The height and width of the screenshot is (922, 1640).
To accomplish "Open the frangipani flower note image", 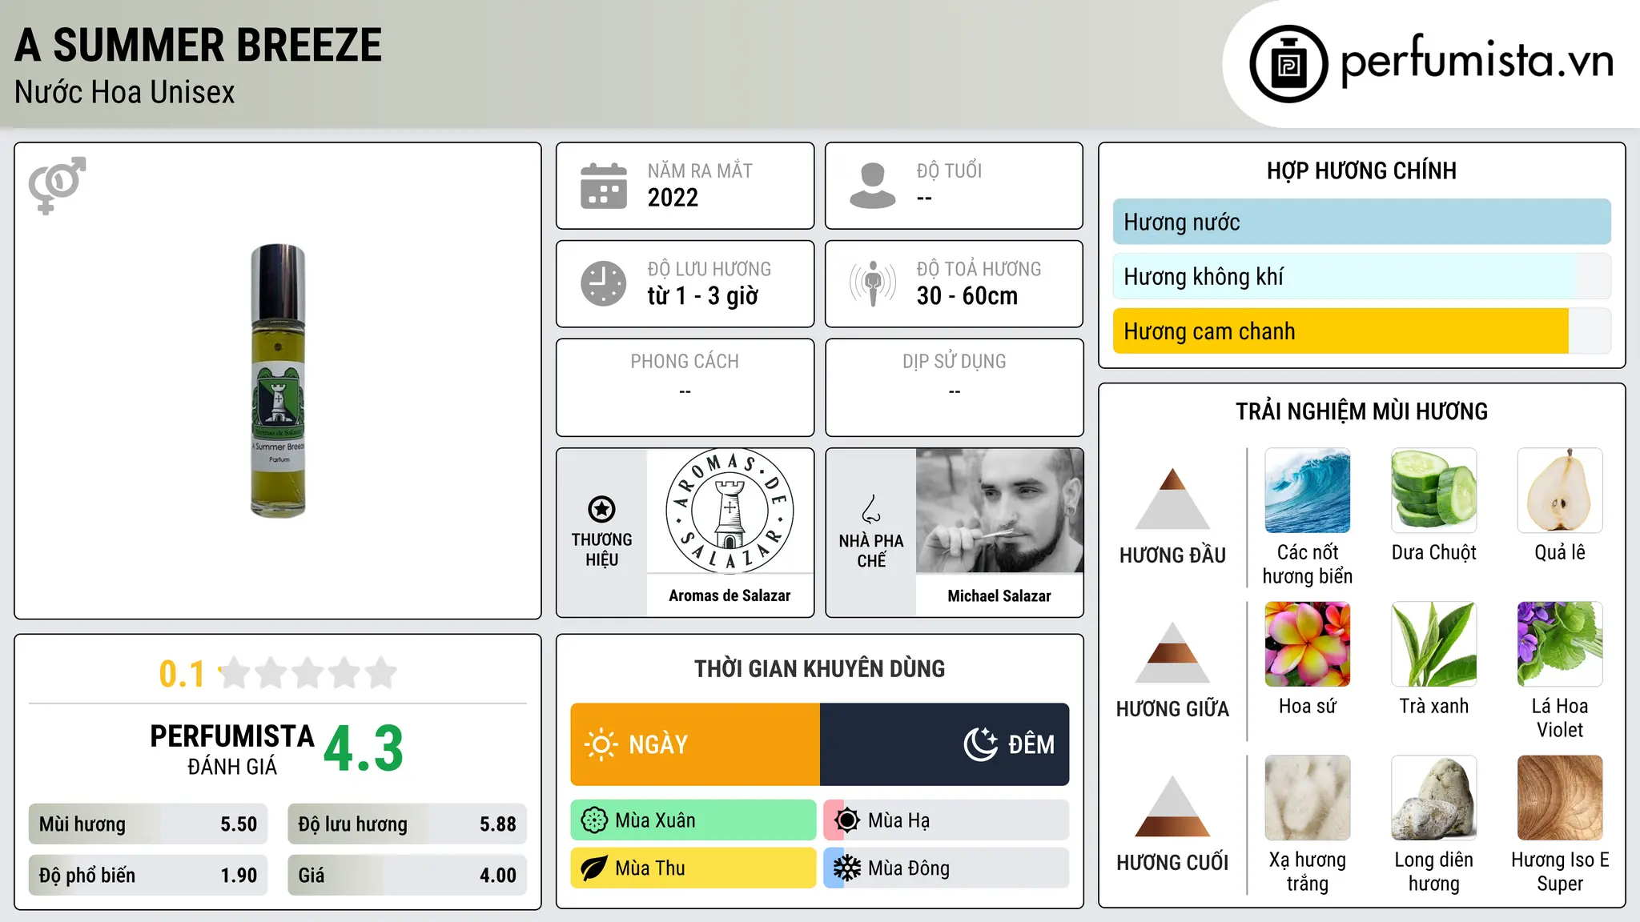I will click(1308, 644).
